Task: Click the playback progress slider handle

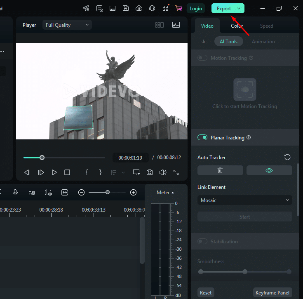Action: click(x=42, y=158)
